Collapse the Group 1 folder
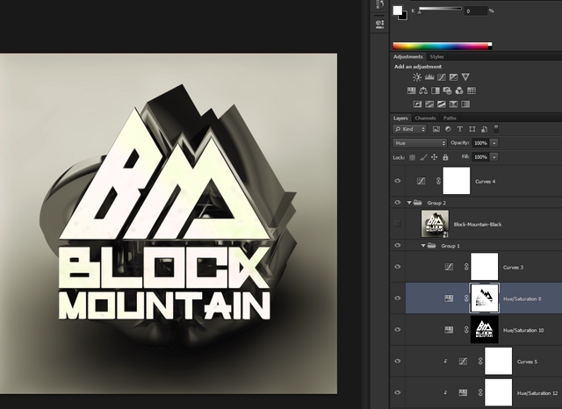The width and height of the screenshot is (562, 409). tap(423, 246)
